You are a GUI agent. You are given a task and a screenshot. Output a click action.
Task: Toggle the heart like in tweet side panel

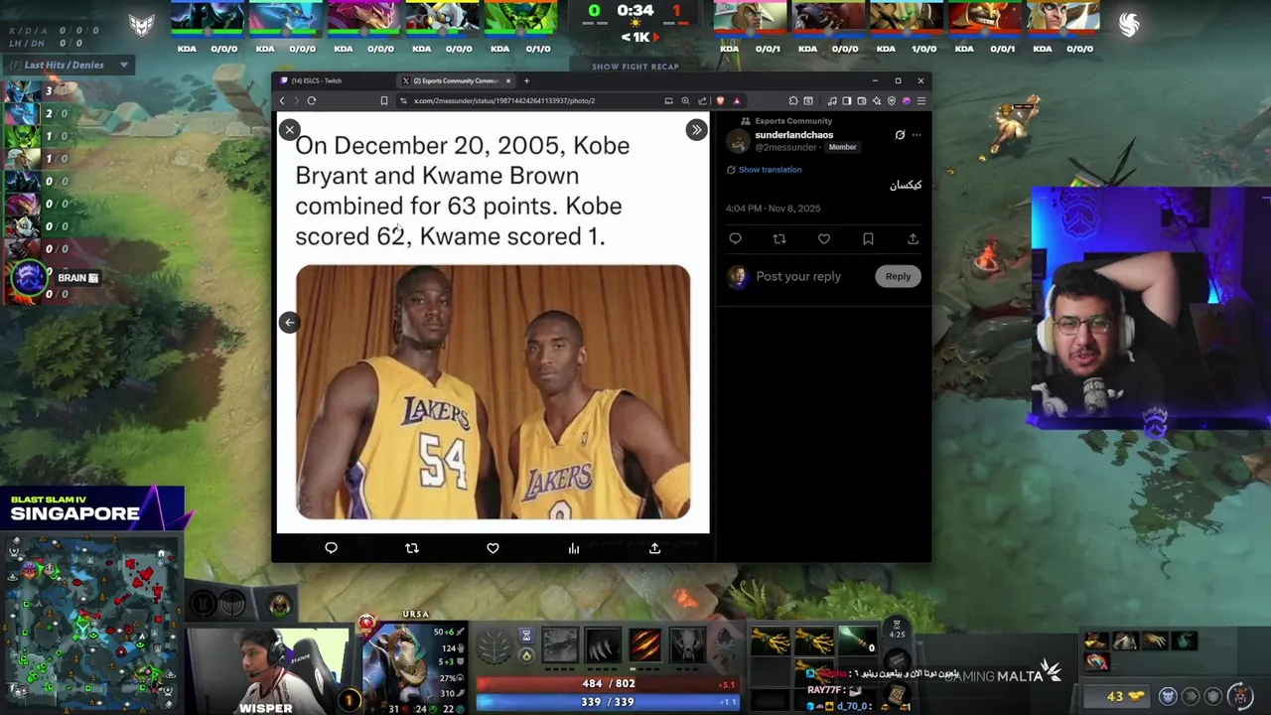824,239
